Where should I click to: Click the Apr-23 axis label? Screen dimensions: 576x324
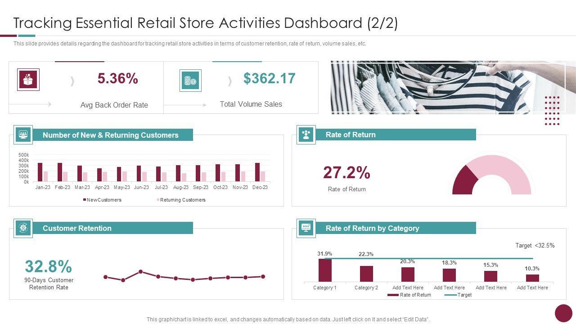pyautogui.click(x=102, y=187)
